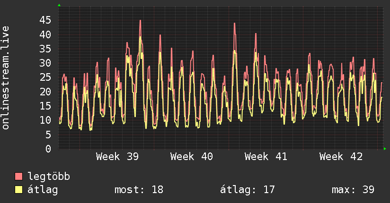This screenshot has width=390, height=203.
Task: Click the 10 y-axis tick label
Action: [45, 120]
